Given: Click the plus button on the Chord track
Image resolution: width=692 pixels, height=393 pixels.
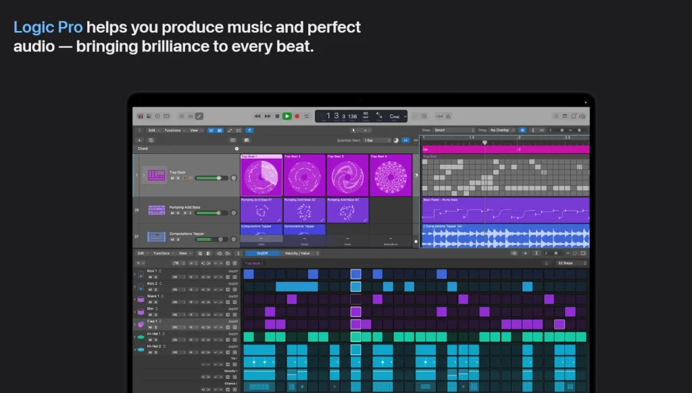Looking at the screenshot, I should click(237, 149).
